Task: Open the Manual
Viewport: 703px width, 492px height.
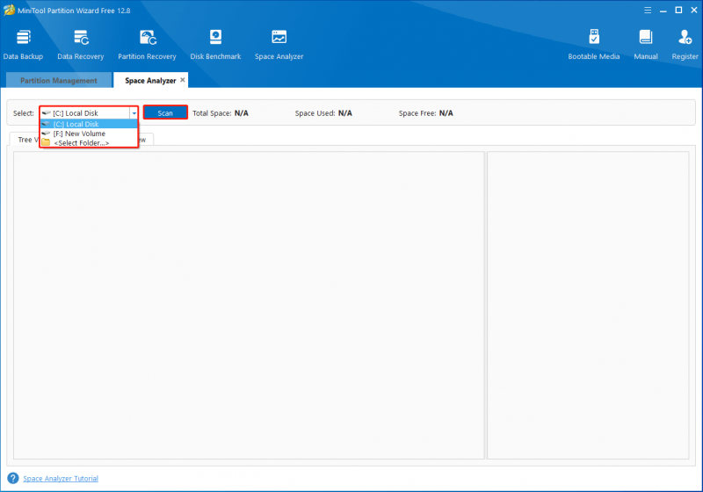Action: (x=646, y=45)
